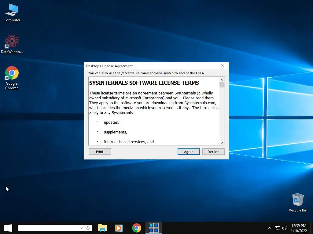This screenshot has height=234, width=313.
Task: Open File Explorer from the taskbar
Action: 102,228
